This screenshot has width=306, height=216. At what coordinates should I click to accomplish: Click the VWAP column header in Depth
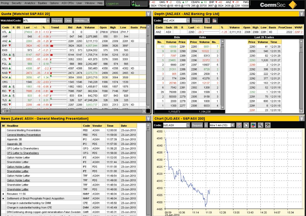pyautogui.click(x=298, y=28)
